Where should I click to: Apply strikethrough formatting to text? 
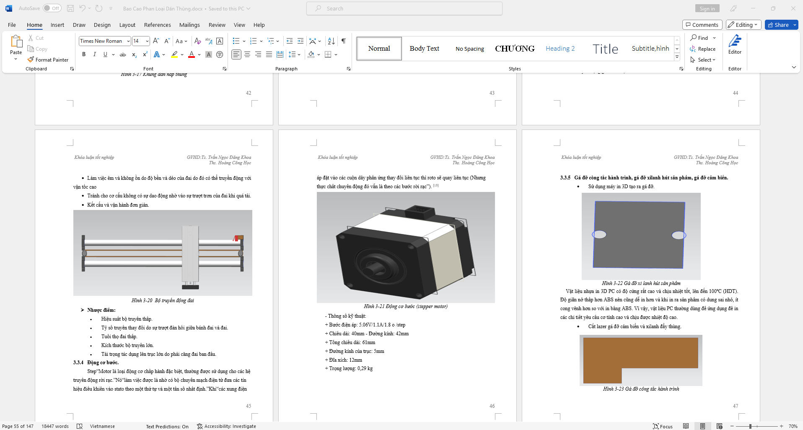[123, 54]
